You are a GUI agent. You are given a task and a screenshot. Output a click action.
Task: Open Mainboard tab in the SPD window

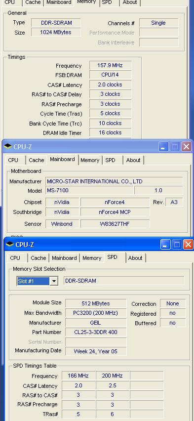64,258
